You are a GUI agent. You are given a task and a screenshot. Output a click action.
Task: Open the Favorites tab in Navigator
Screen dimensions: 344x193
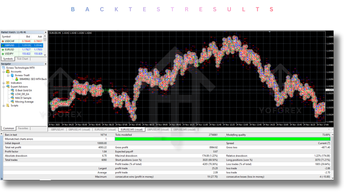(23, 128)
